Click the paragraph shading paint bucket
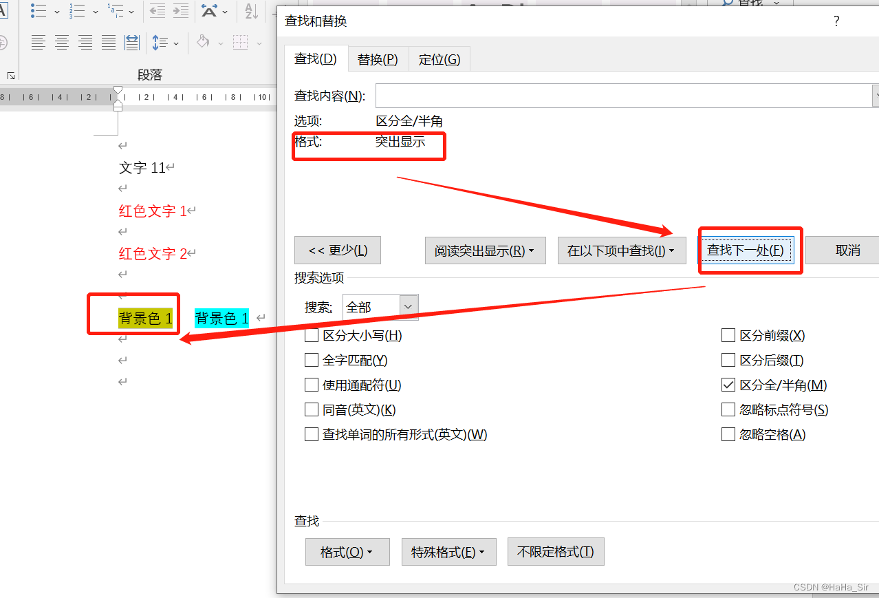Viewport: 879px width, 598px height. pyautogui.click(x=203, y=43)
